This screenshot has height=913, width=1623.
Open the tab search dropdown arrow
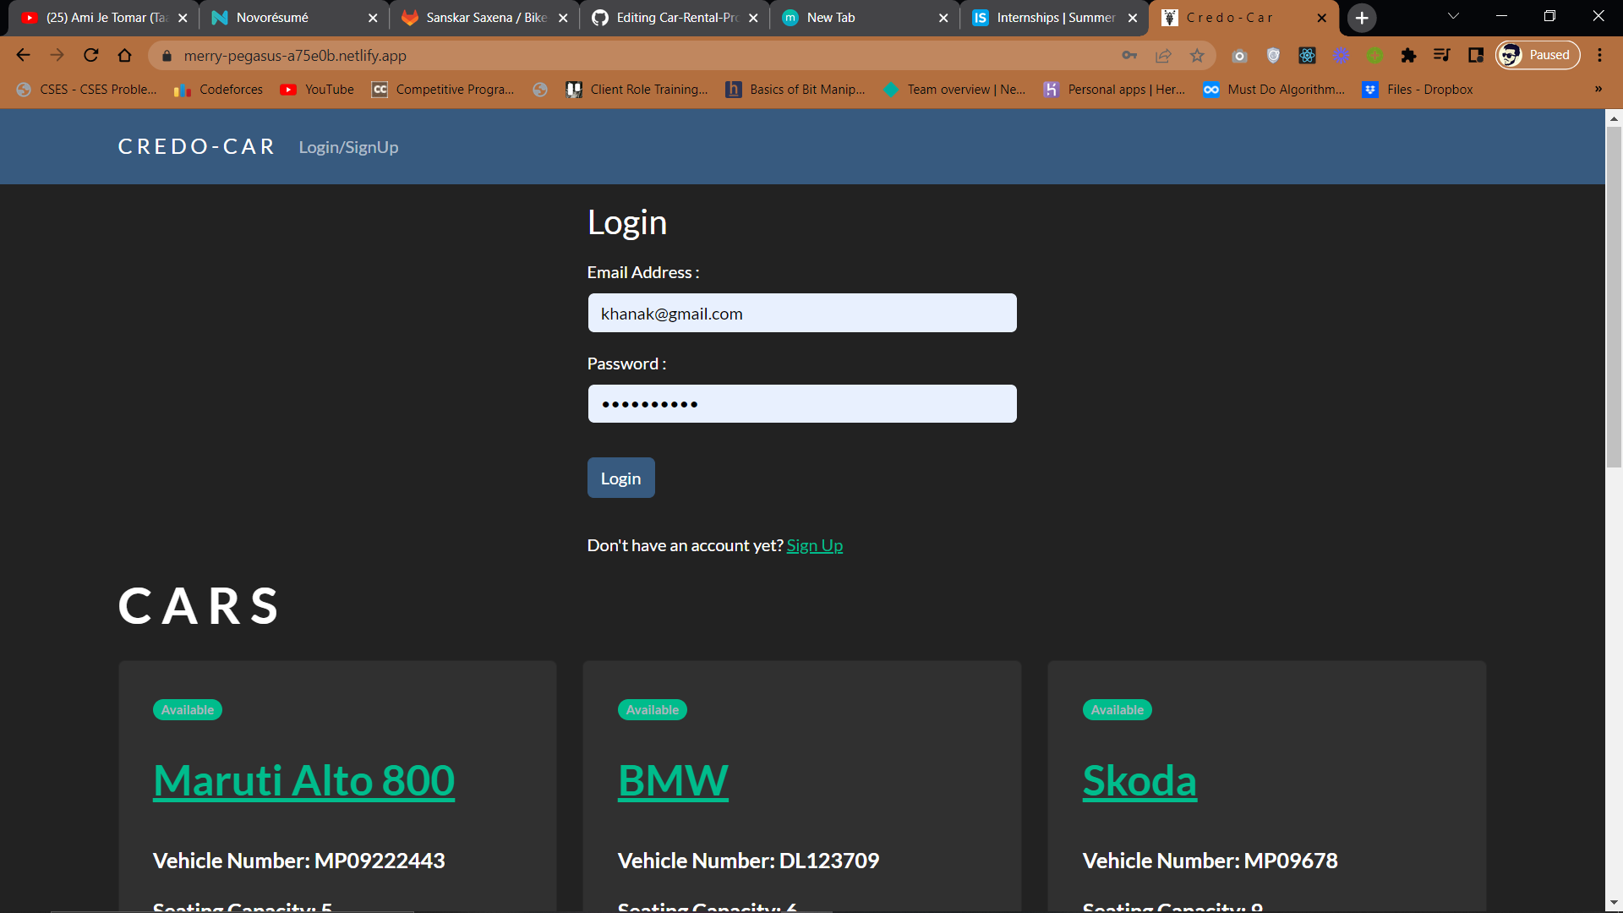point(1452,16)
